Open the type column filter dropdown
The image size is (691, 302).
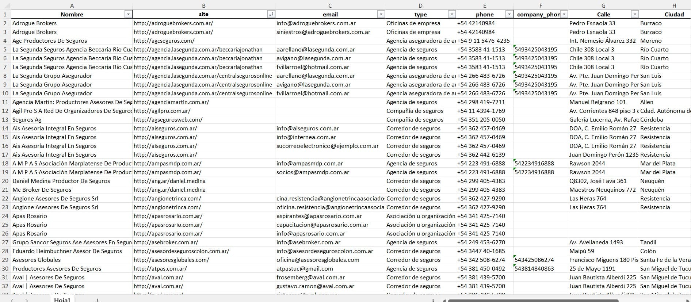click(x=452, y=14)
